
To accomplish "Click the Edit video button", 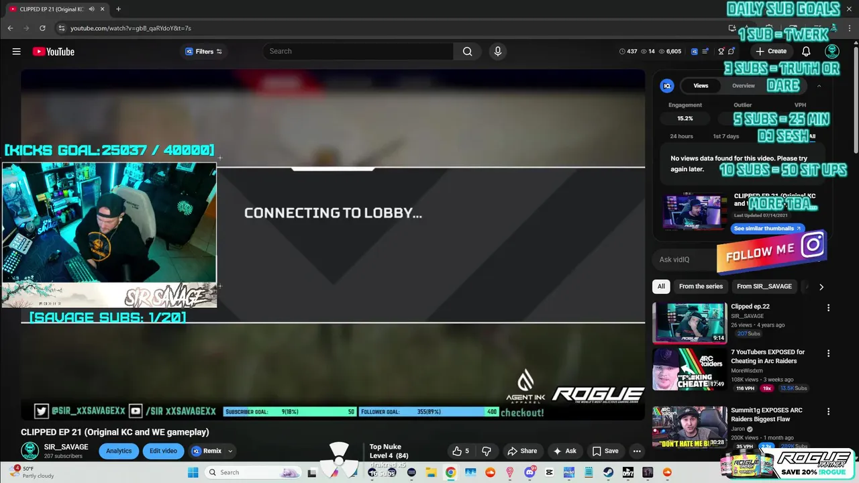I will [163, 451].
